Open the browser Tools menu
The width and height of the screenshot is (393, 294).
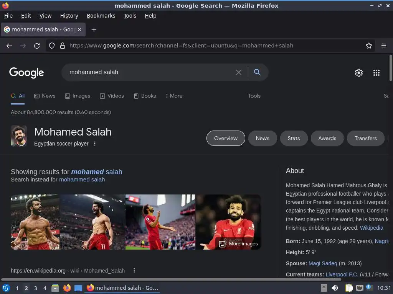coord(130,16)
